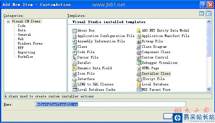Viewport: 215px width, 123px height.
Task: Select Application Manifest File icon
Action: (139, 36)
